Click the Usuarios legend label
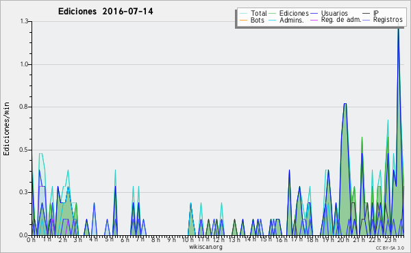The image size is (411, 253). pos(334,13)
